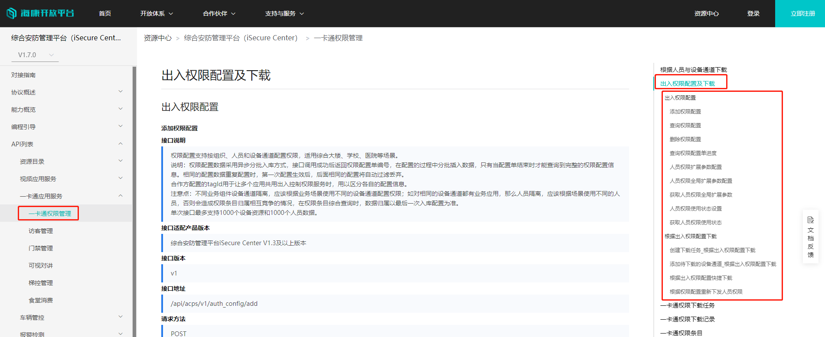Jump to 查询权限配置单进度 outline entry
Viewport: 825px width, 337px height.
(693, 153)
